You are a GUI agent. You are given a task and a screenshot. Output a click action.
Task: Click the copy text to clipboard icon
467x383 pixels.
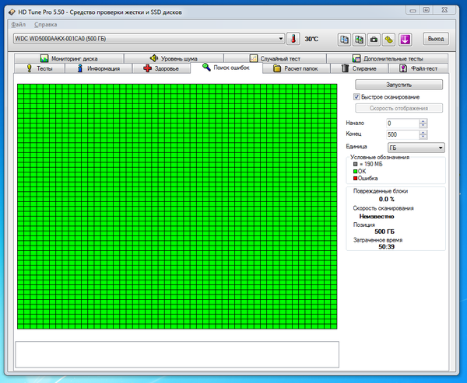click(344, 39)
